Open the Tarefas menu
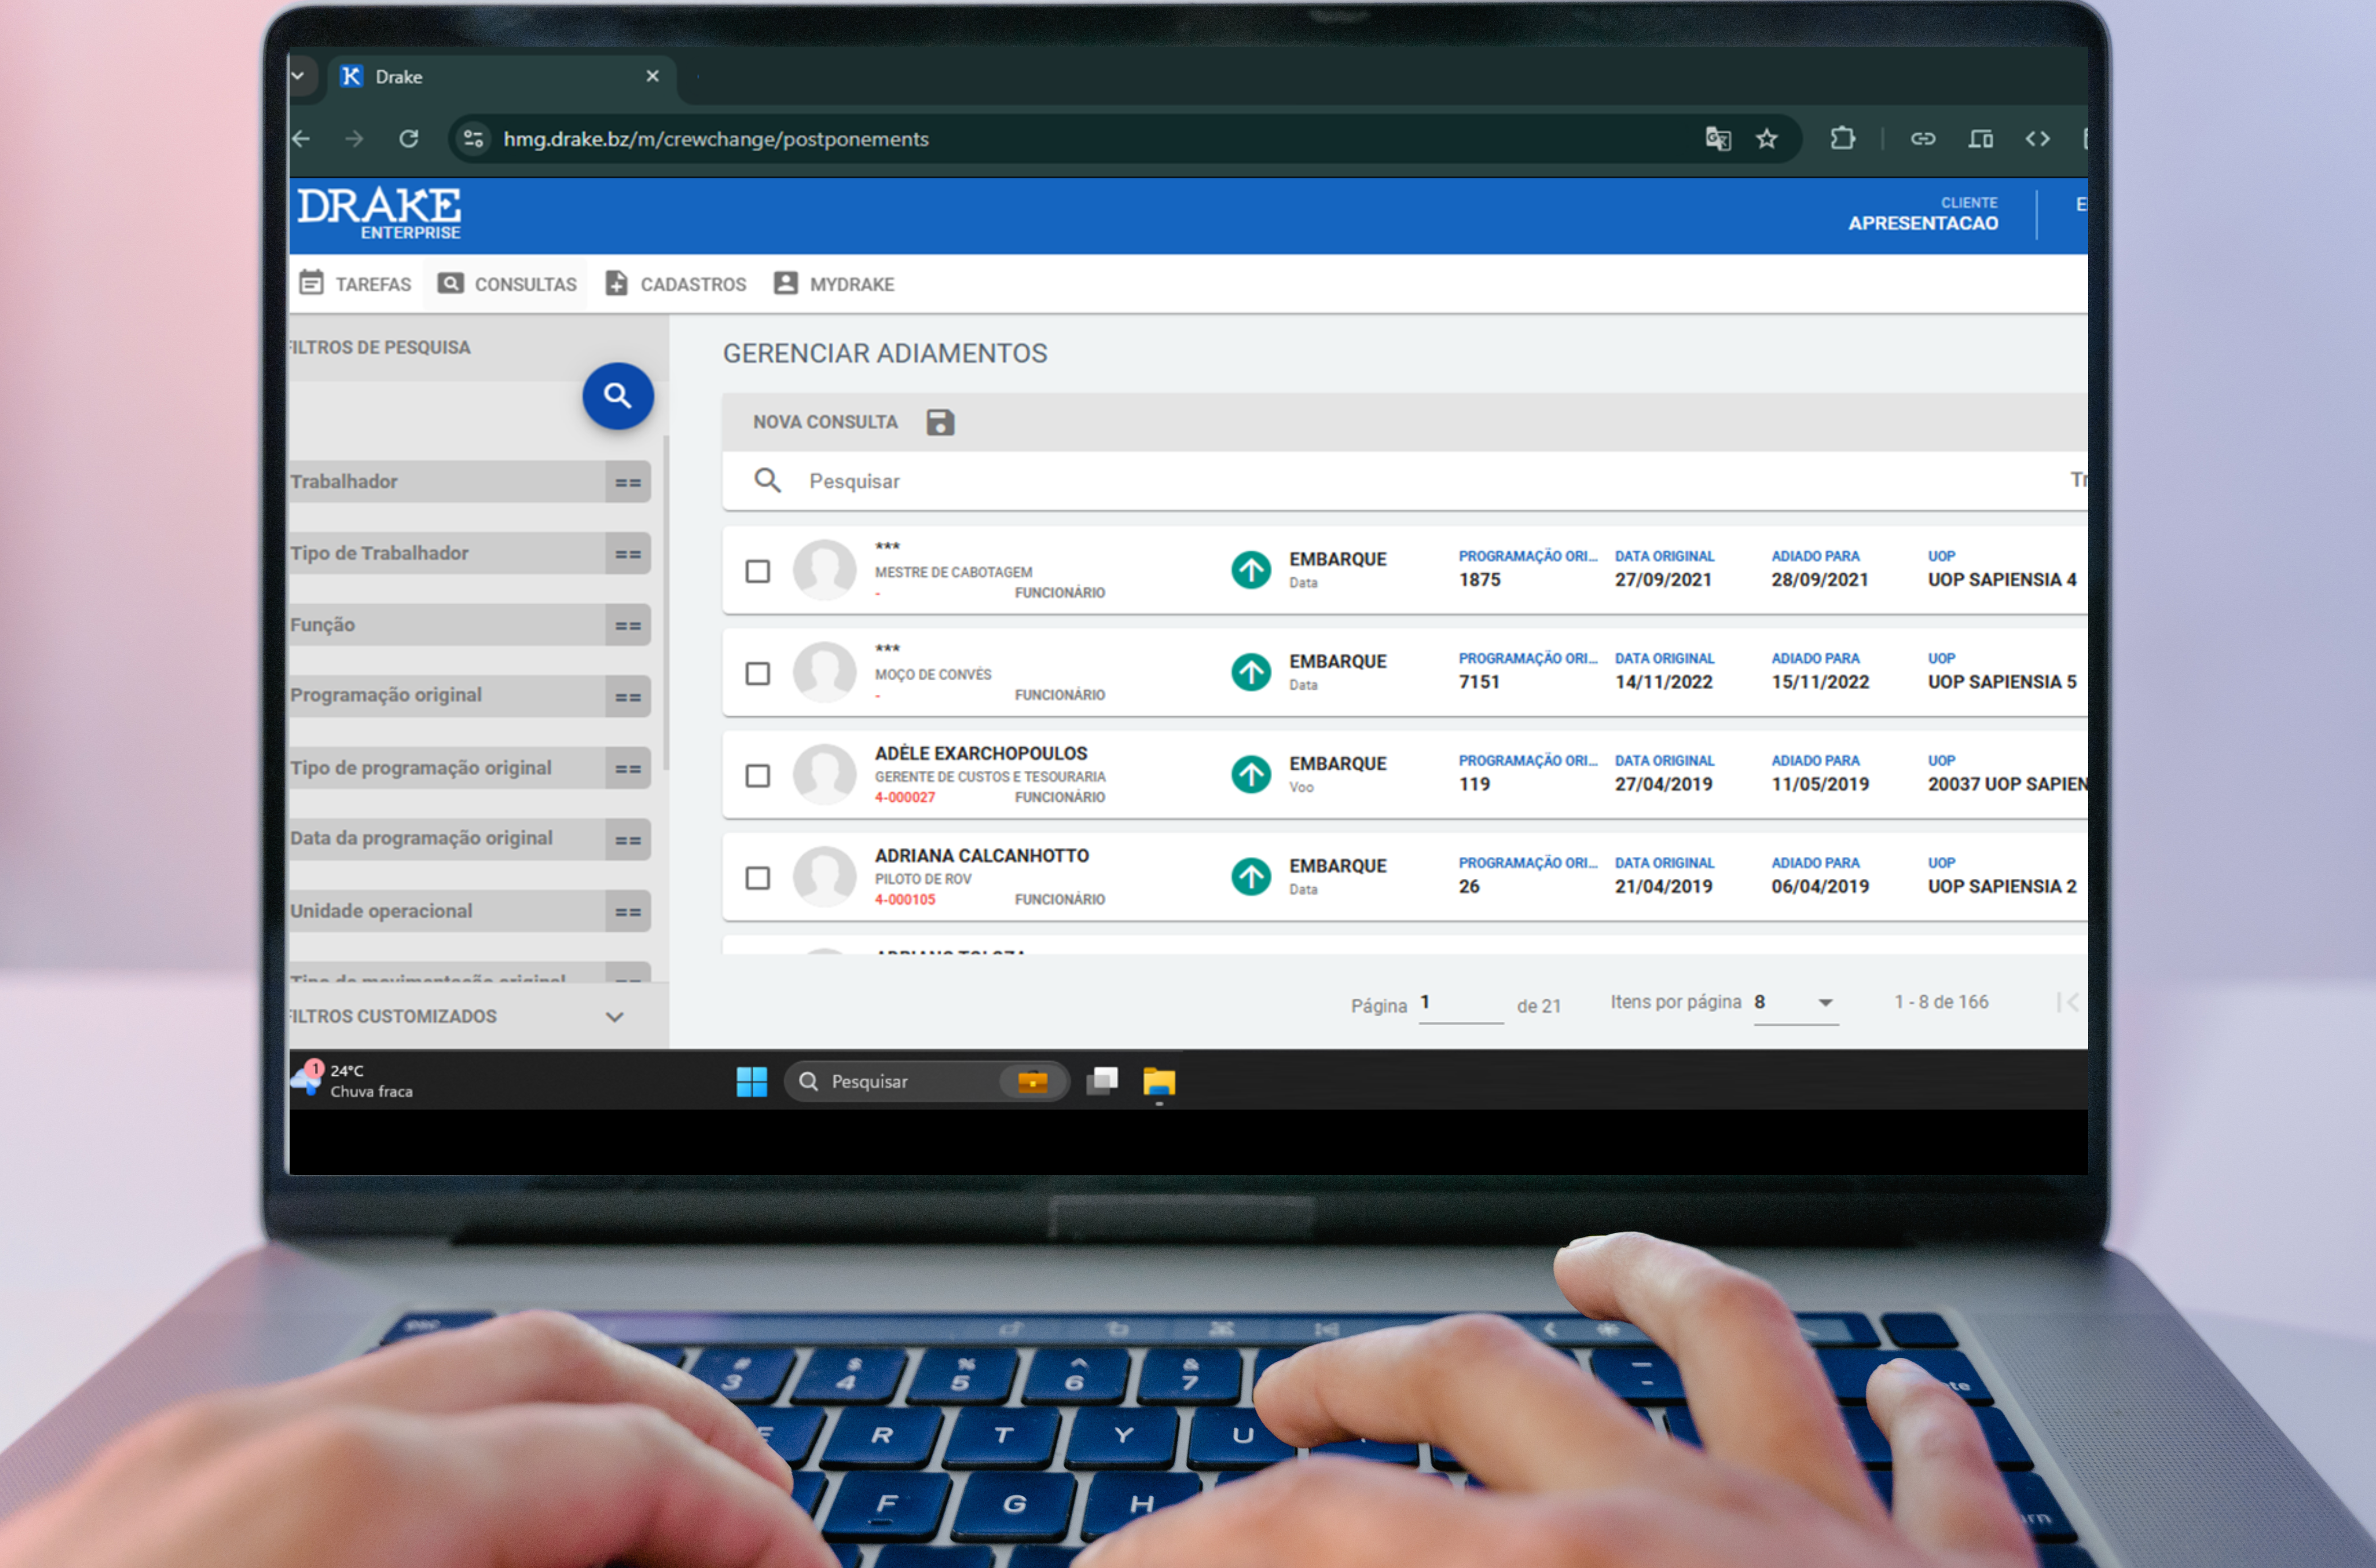Viewport: 2376px width, 1568px height. (355, 284)
